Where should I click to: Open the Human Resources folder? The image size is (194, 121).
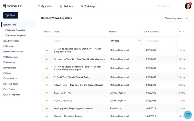point(13,52)
